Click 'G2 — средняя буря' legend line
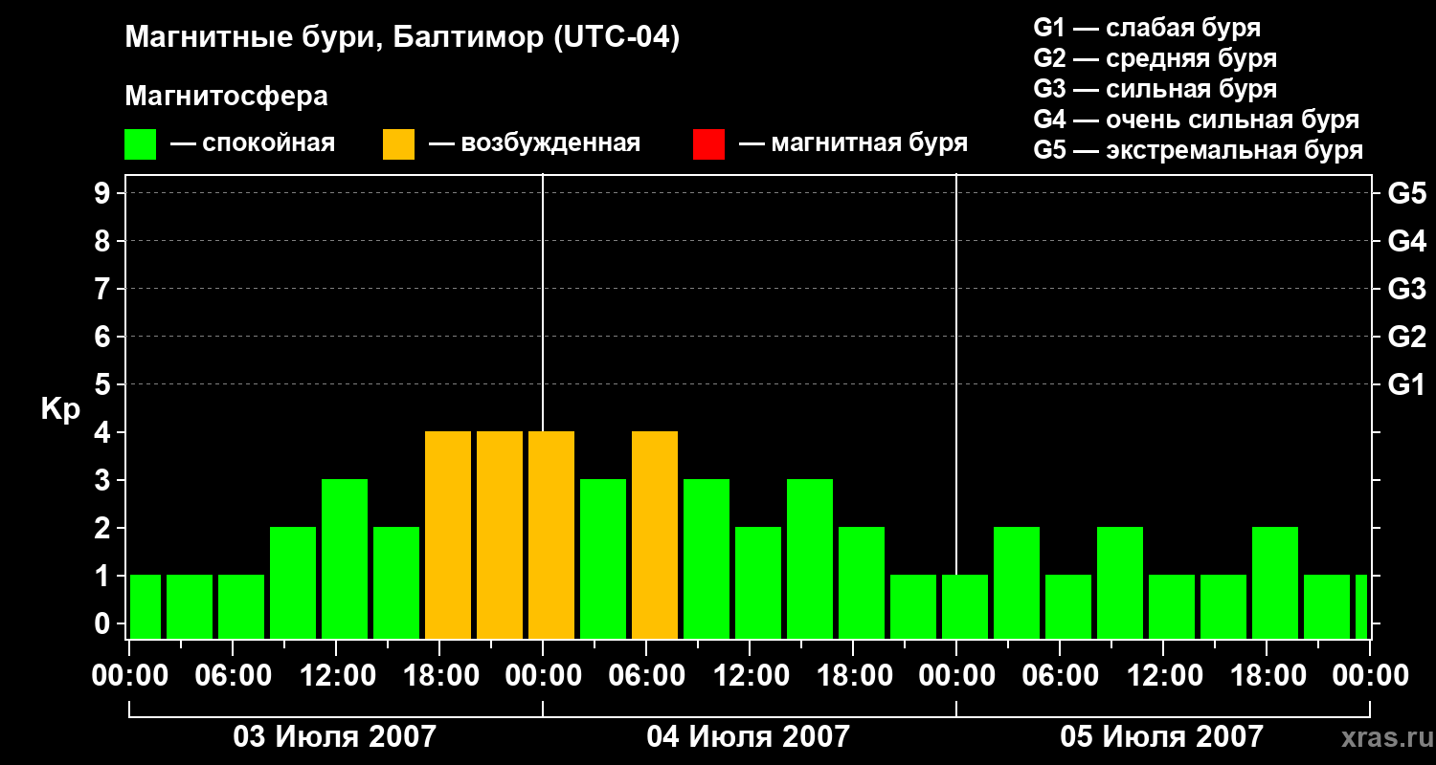 [x=1156, y=58]
